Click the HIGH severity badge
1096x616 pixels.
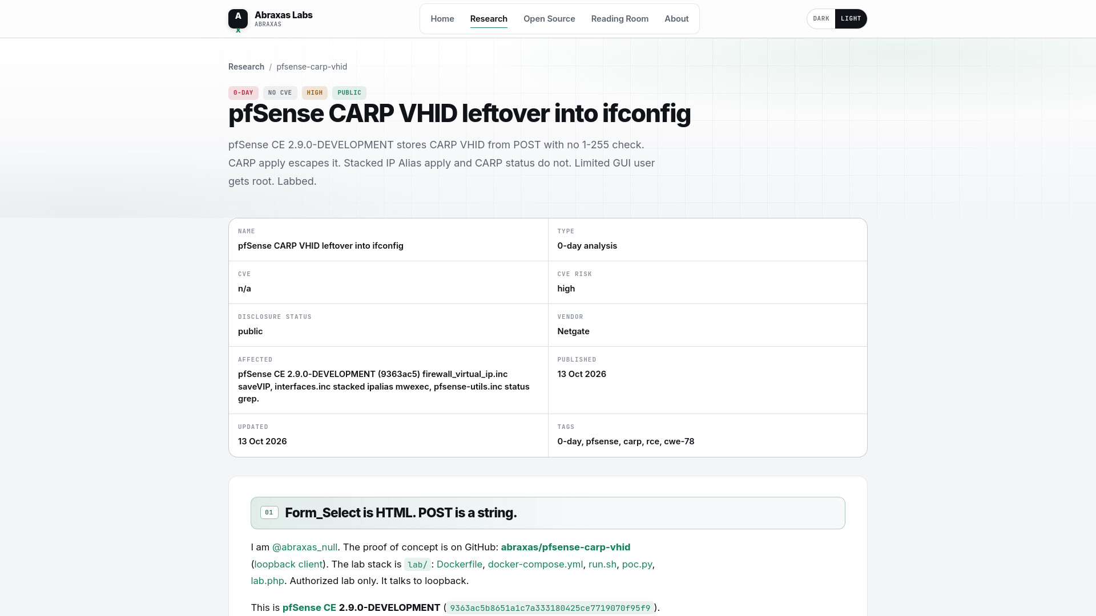point(315,93)
